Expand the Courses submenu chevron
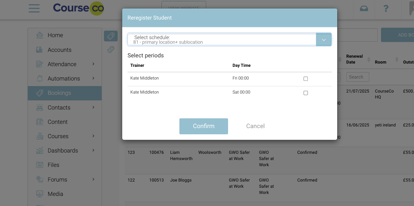 pyautogui.click(x=93, y=136)
